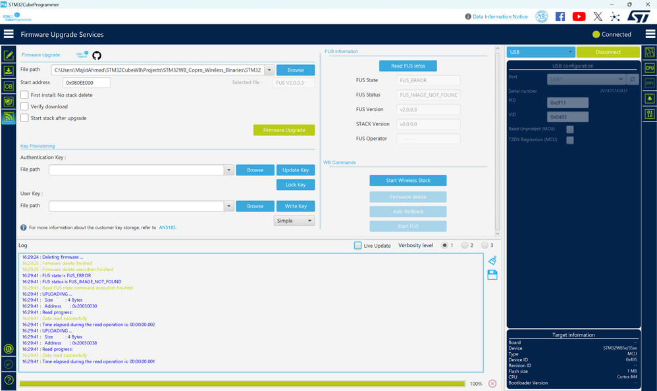The width and height of the screenshot is (657, 391).
Task: Click the Disconnect button
Action: pyautogui.click(x=608, y=52)
